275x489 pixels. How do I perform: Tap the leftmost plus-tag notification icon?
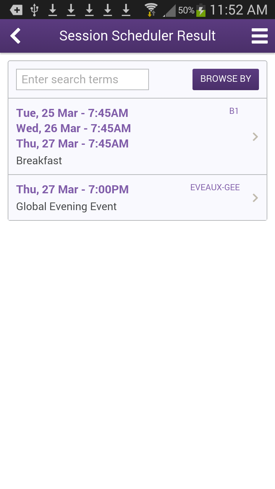pyautogui.click(x=16, y=10)
